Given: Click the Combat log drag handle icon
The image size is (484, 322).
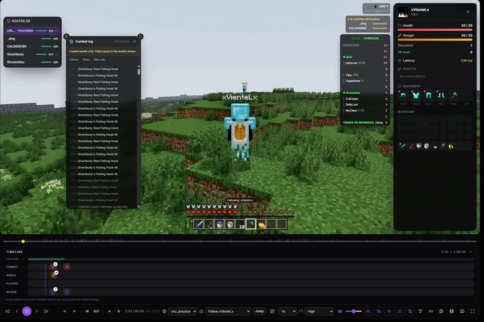Looking at the screenshot, I should click(67, 36).
